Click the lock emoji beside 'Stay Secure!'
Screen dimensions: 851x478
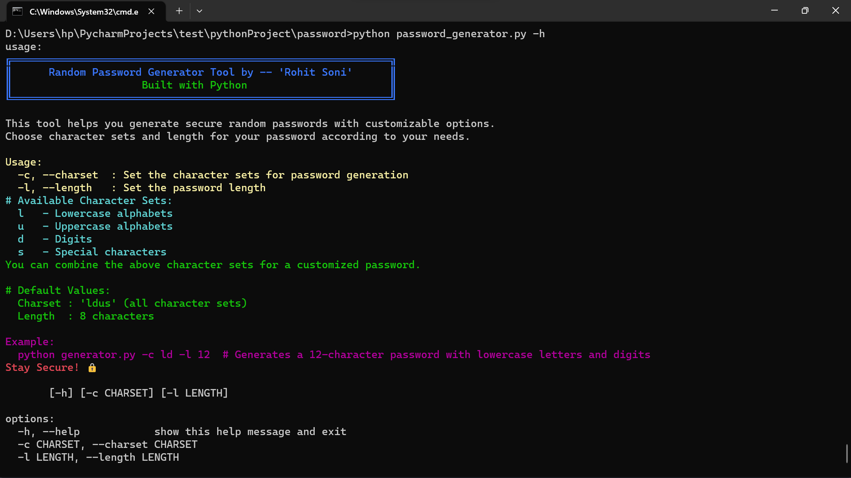click(x=92, y=368)
